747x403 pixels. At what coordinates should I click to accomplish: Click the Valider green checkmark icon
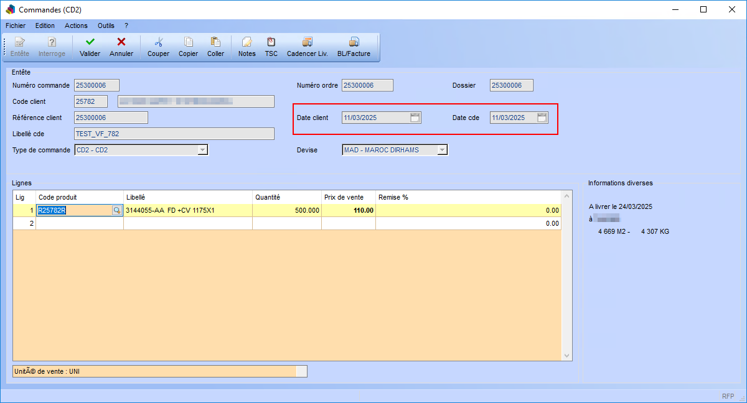[90, 42]
